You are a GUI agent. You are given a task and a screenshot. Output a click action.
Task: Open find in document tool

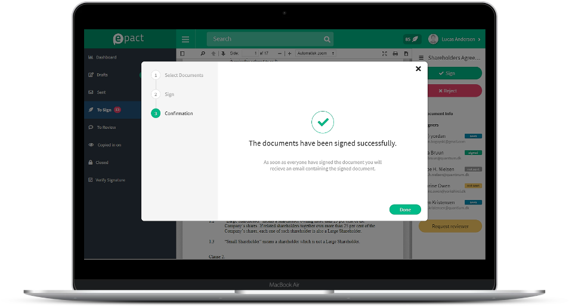pos(202,53)
